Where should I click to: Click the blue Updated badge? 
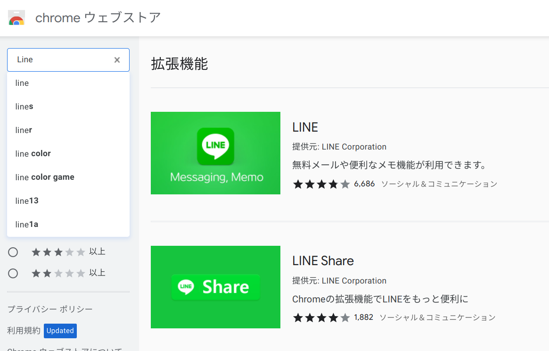click(60, 331)
